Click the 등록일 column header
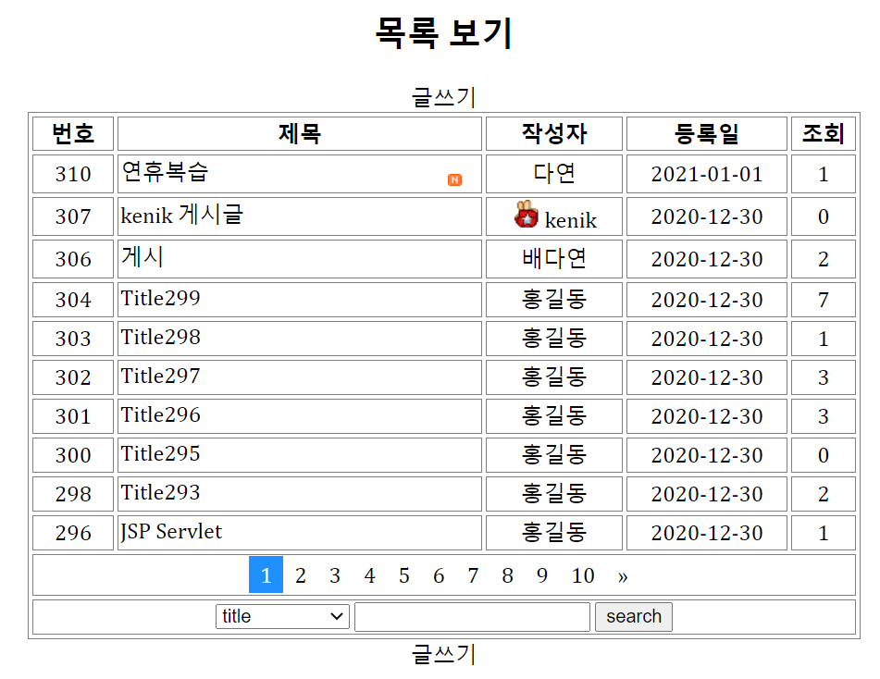 tap(707, 133)
